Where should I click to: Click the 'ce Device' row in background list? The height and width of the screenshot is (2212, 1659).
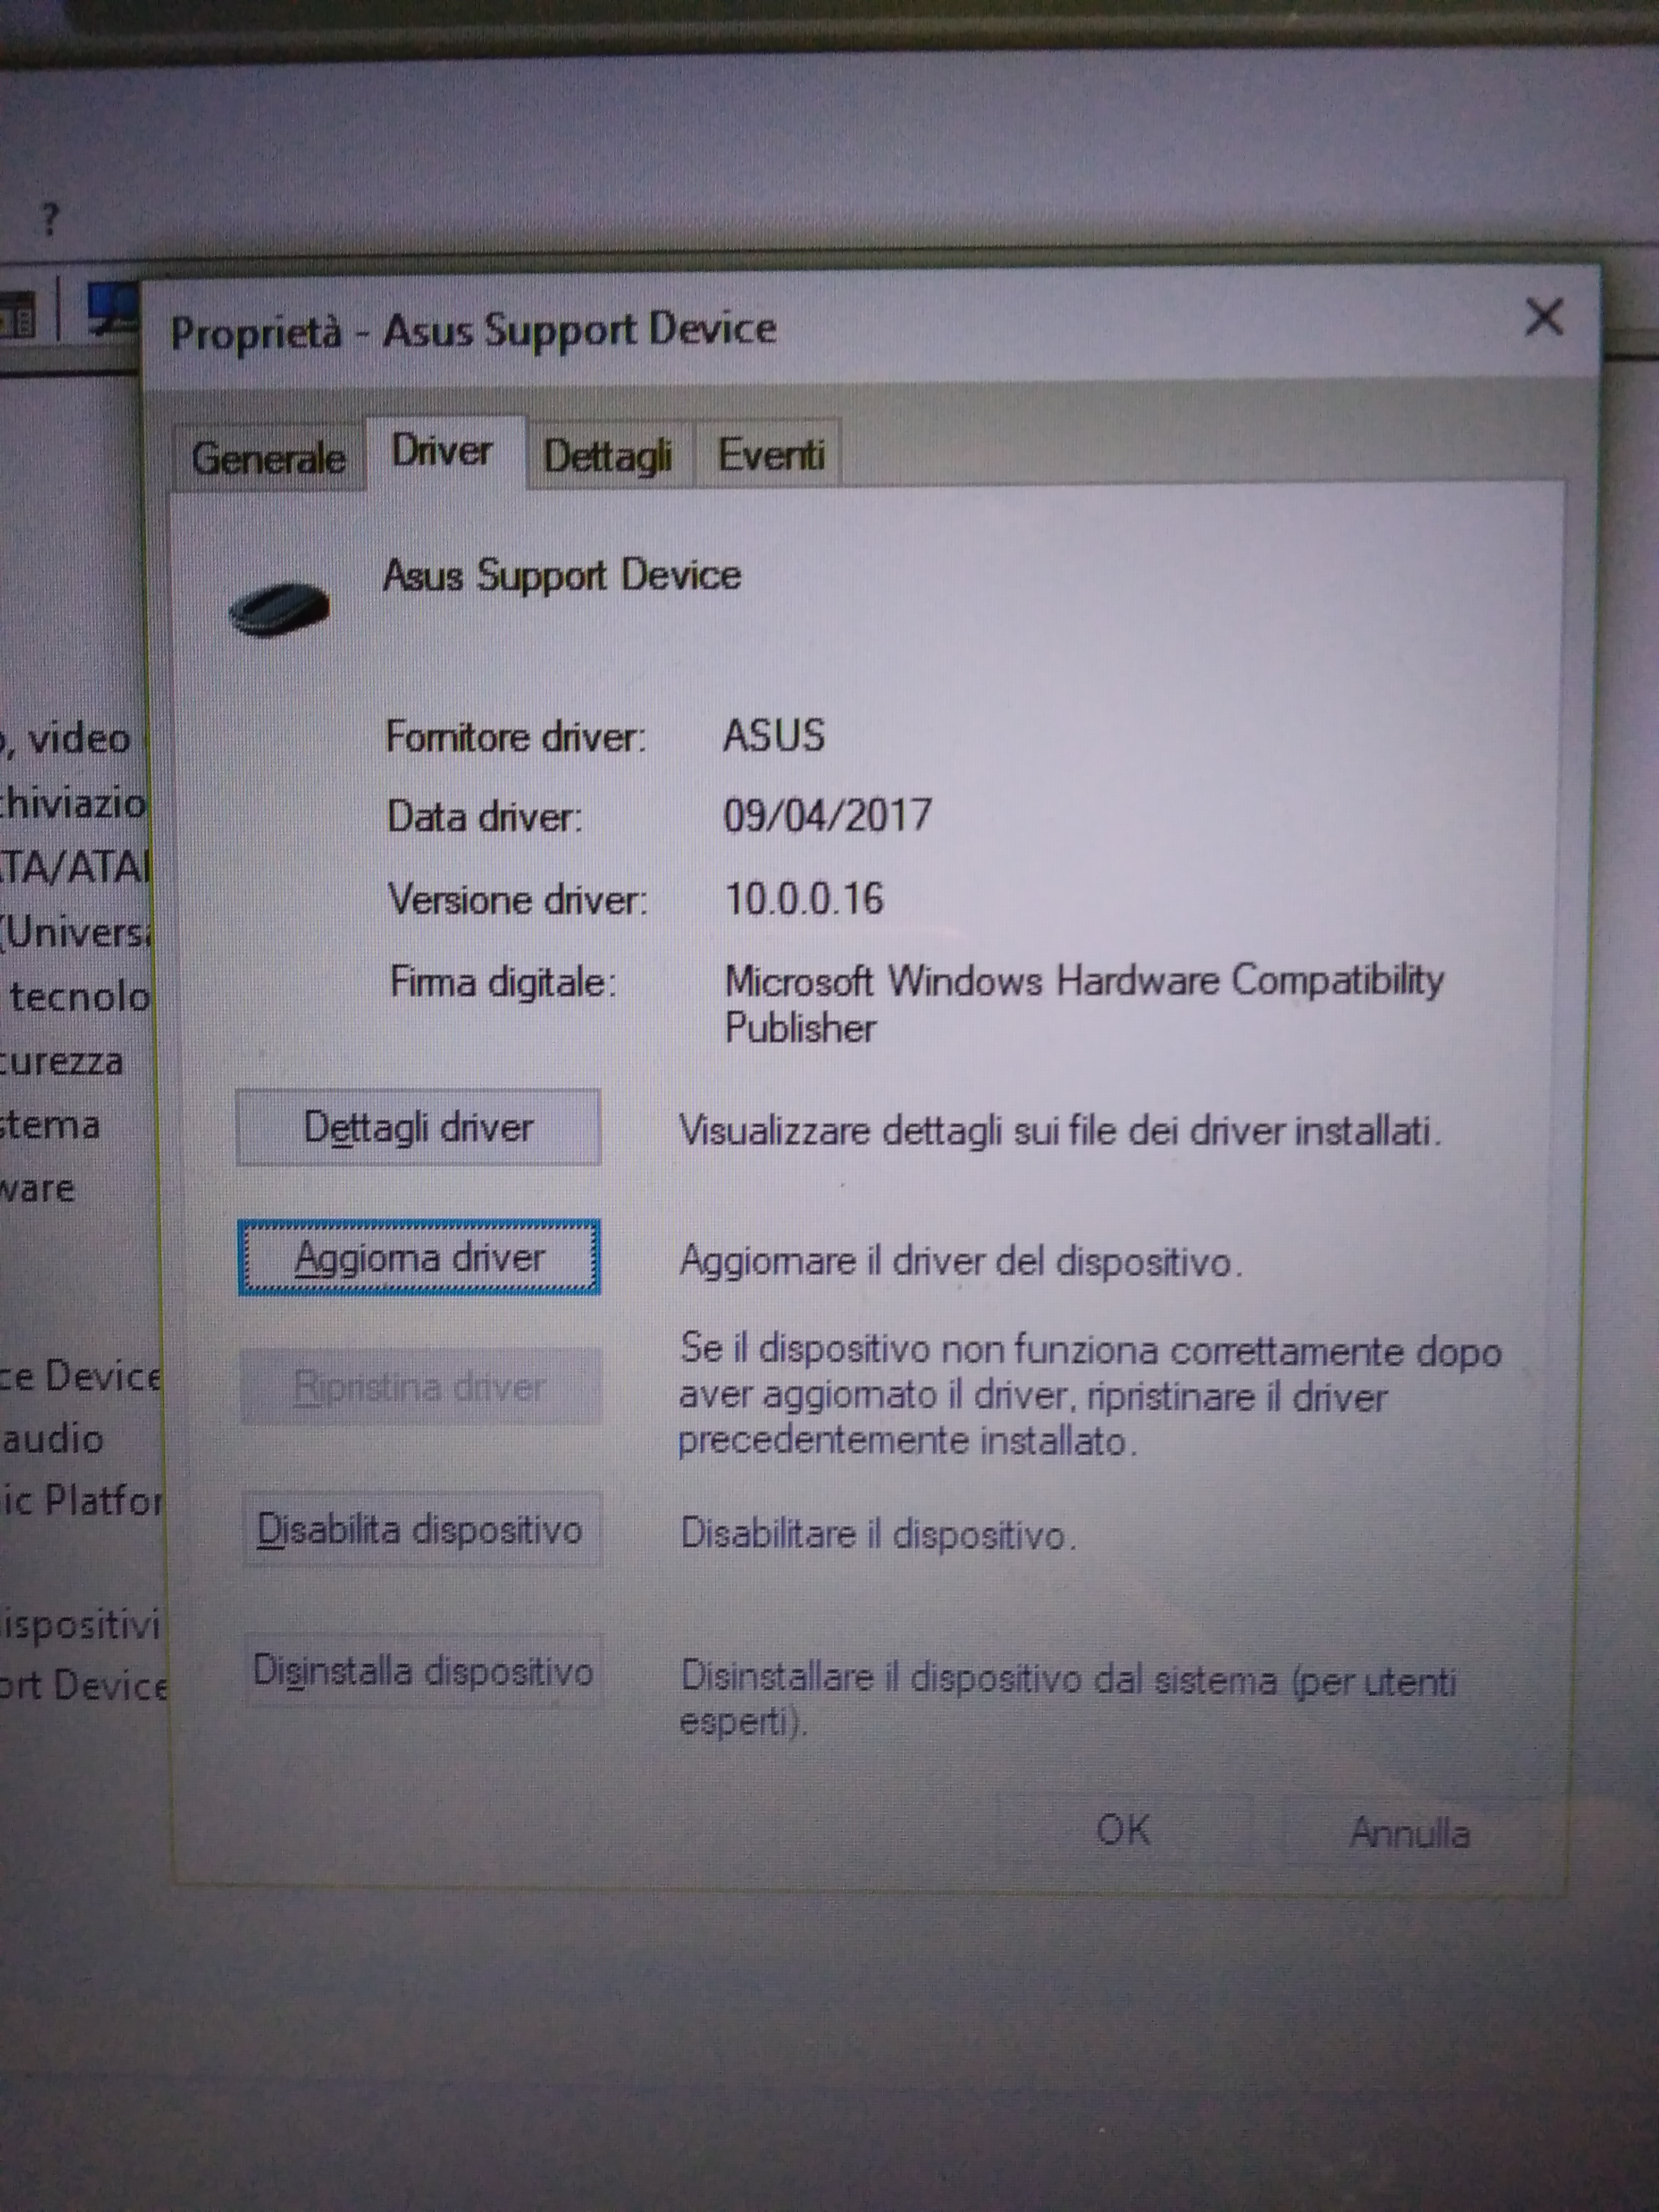coord(80,1376)
